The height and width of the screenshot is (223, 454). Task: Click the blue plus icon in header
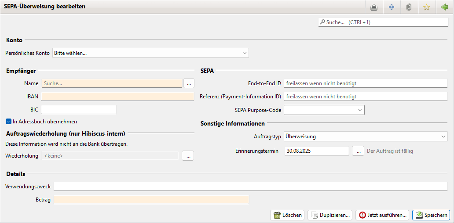coord(392,7)
